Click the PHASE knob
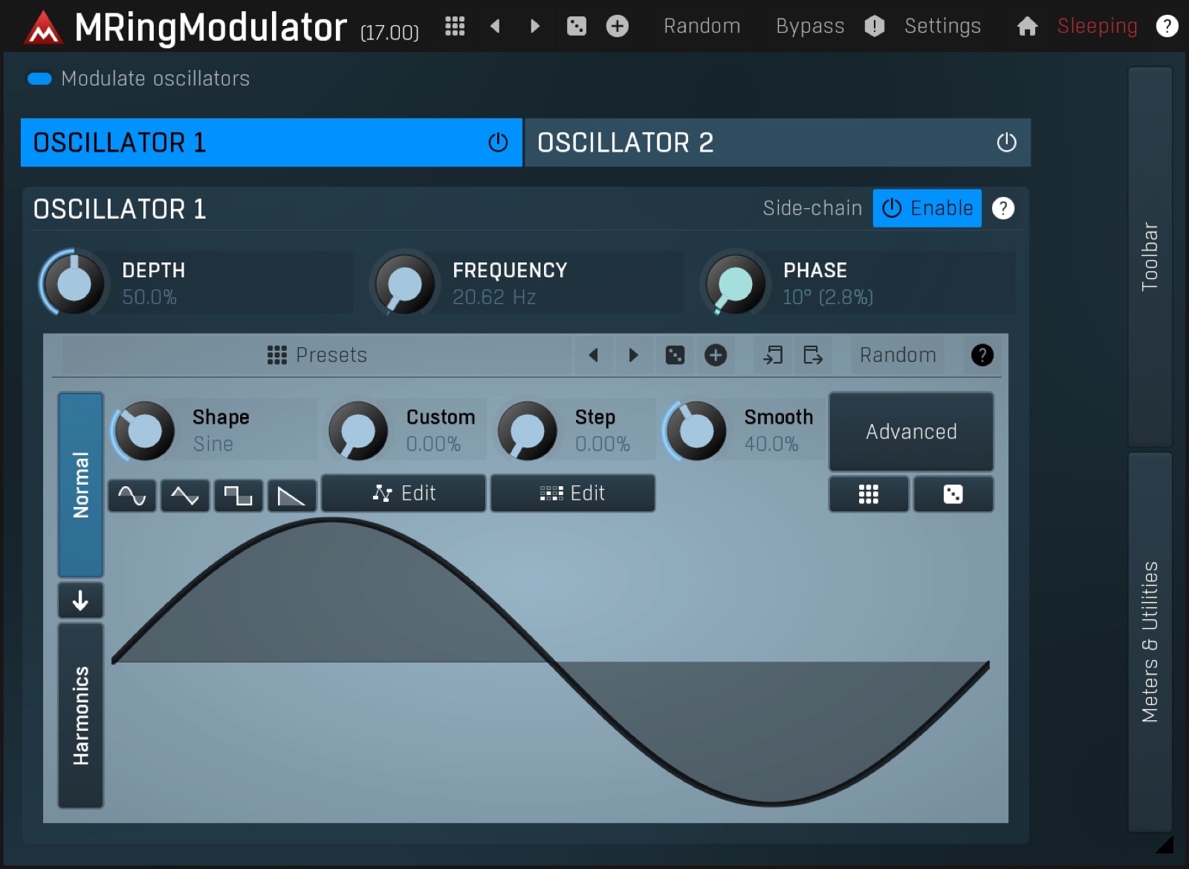The height and width of the screenshot is (869, 1189). click(x=735, y=283)
